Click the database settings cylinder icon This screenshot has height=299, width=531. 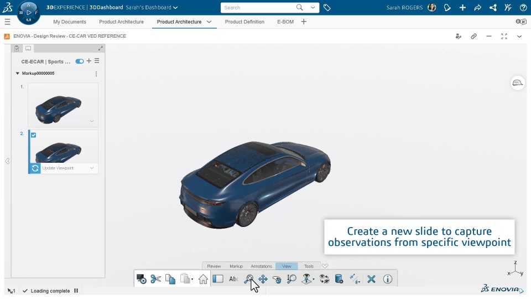(x=339, y=279)
